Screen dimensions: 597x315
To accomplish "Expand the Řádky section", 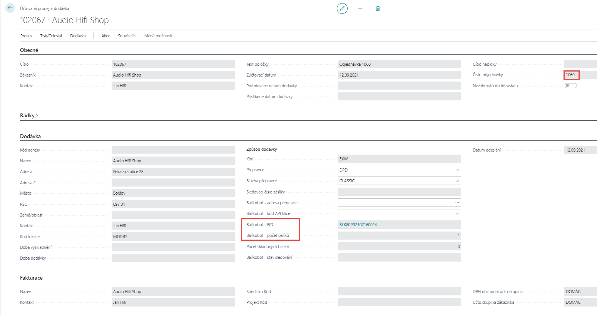I will click(x=29, y=115).
